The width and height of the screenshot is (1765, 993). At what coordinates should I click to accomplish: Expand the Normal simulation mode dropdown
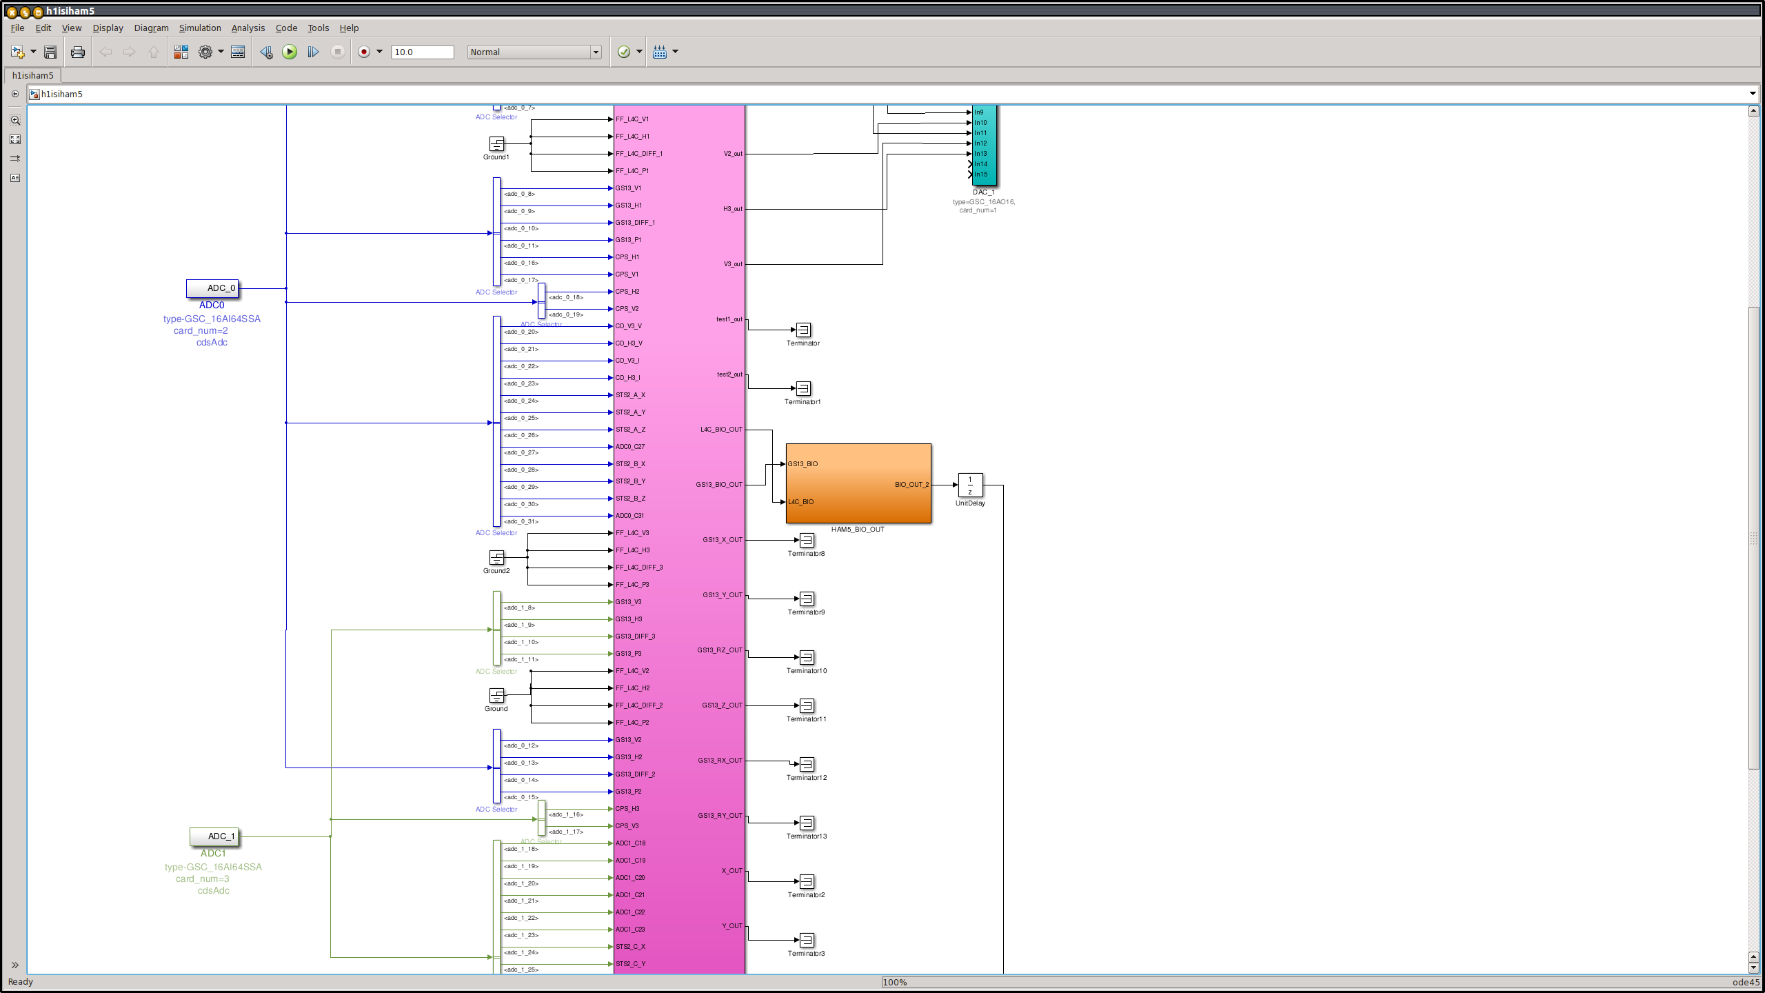(x=596, y=52)
